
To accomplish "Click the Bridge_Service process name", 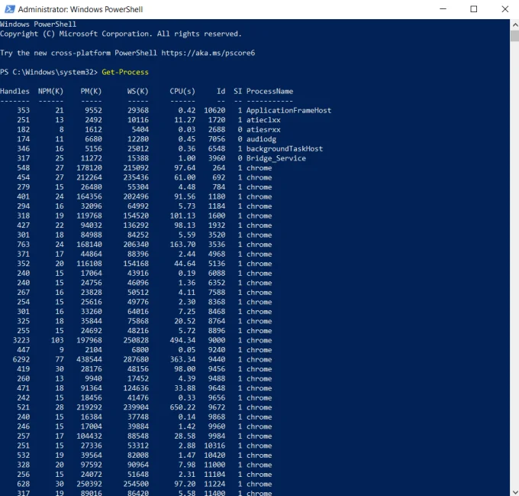I will 276,158.
